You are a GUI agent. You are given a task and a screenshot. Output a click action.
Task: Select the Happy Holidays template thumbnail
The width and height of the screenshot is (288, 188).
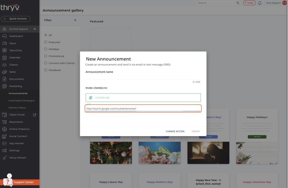click(257, 136)
